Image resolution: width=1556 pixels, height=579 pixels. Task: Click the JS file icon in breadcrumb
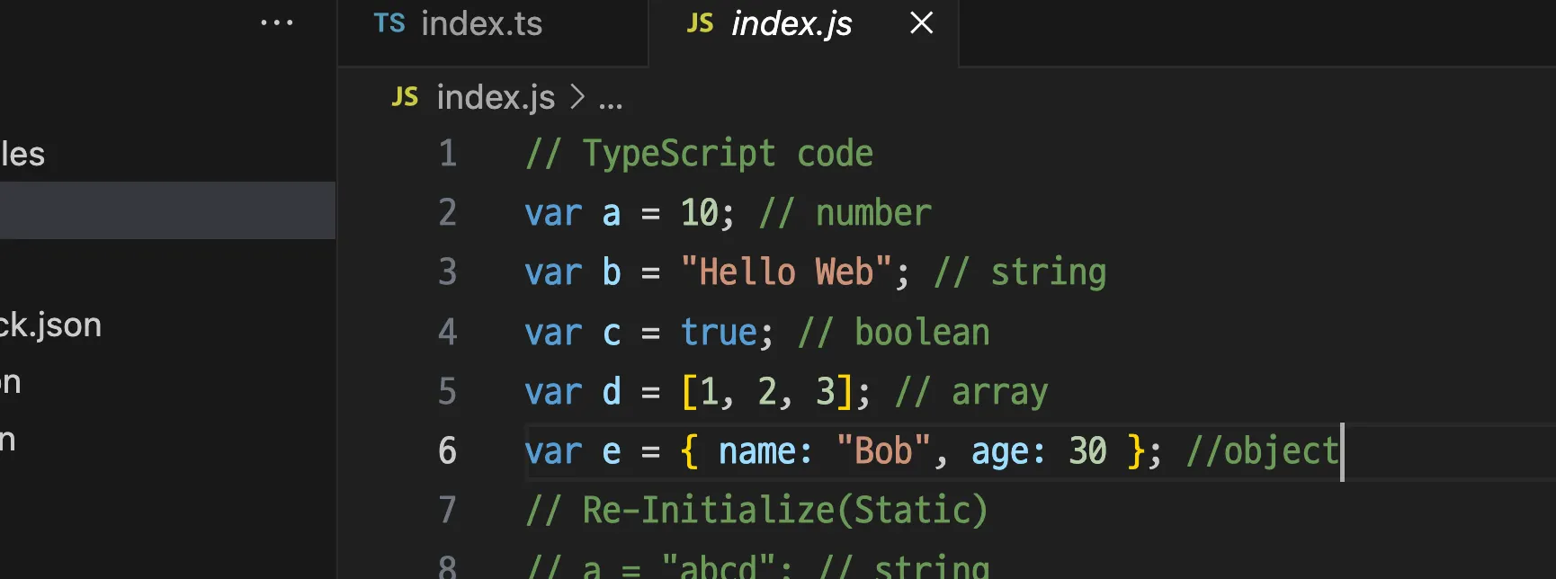[405, 97]
